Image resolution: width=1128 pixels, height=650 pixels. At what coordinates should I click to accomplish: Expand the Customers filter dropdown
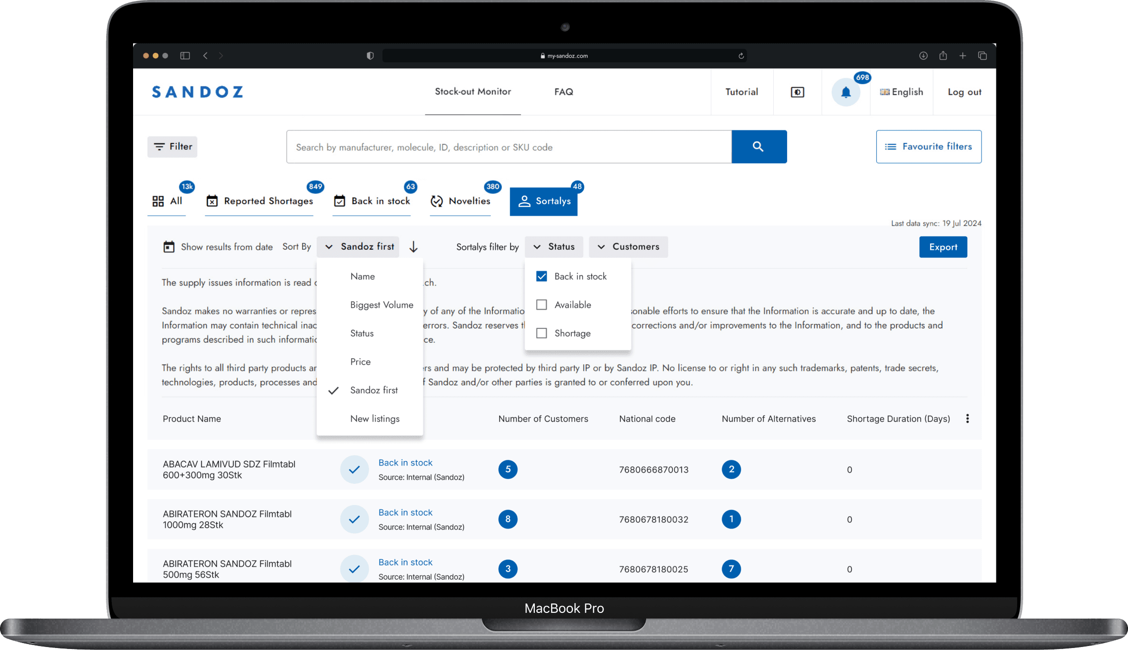(x=628, y=247)
